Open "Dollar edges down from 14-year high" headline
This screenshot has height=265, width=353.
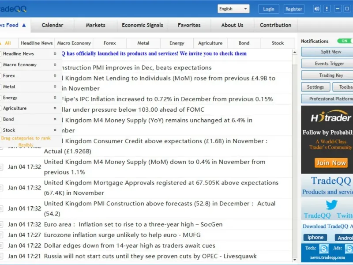(x=130, y=246)
